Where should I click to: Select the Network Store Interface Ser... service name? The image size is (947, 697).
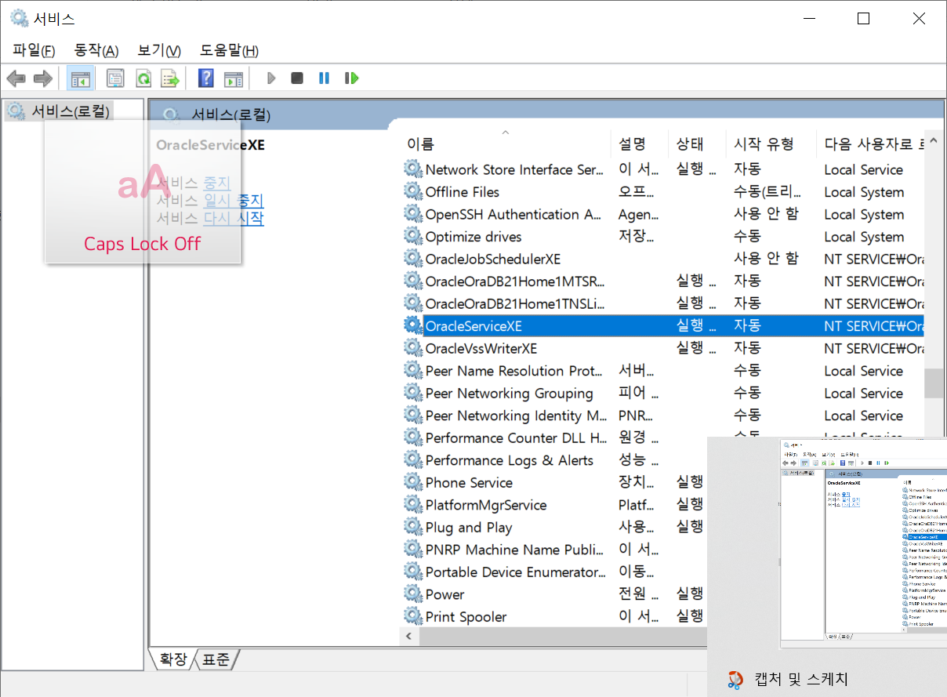click(x=514, y=169)
